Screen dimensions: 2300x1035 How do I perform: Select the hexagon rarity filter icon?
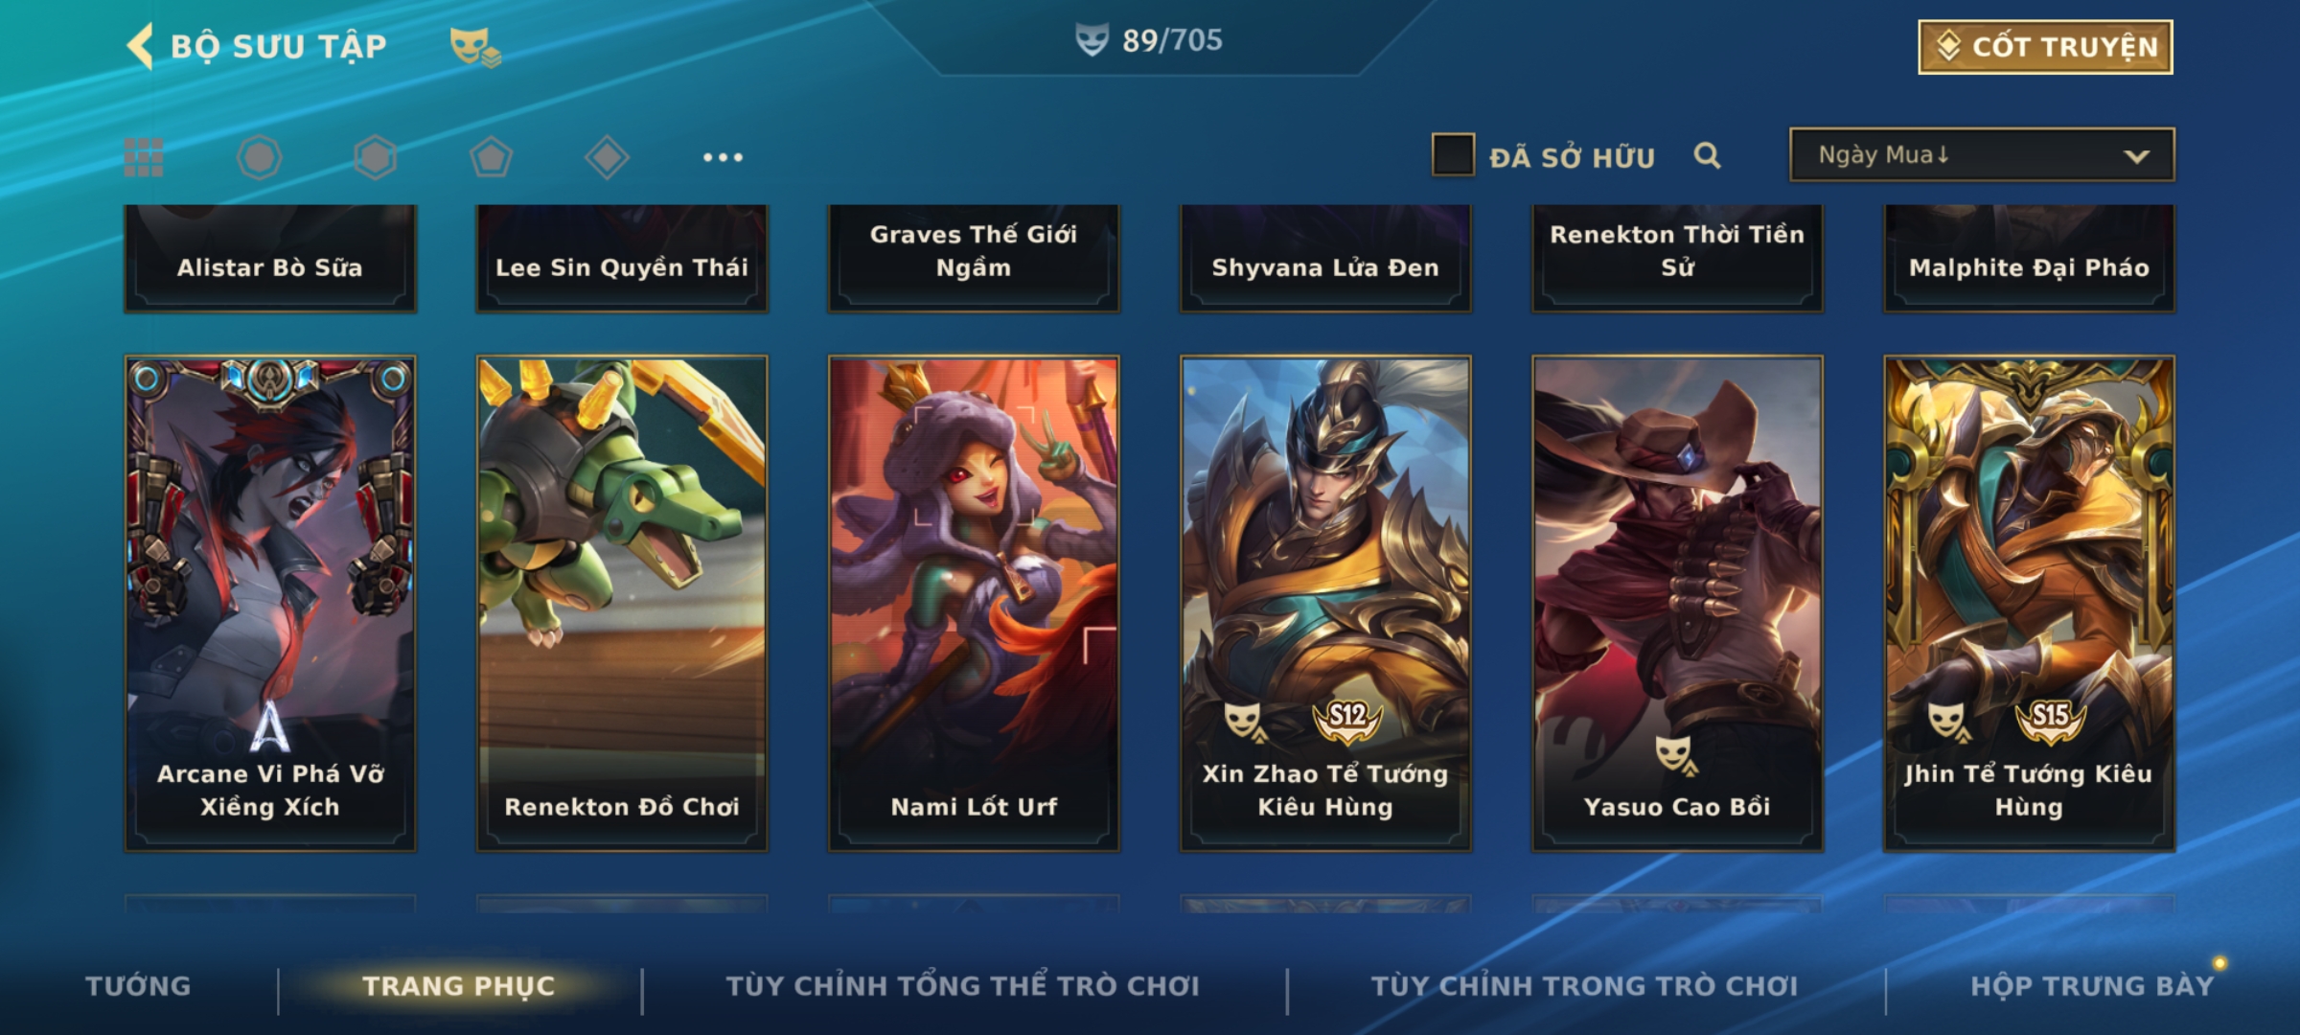coord(375,157)
